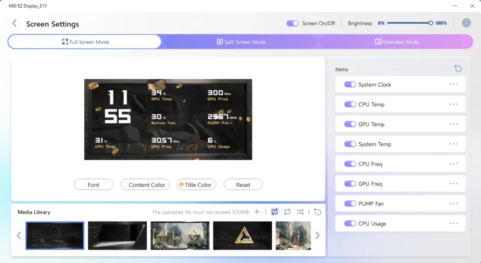The height and width of the screenshot is (263, 481).
Task: Show previous thumbnails with left arrow
Action: click(x=19, y=236)
